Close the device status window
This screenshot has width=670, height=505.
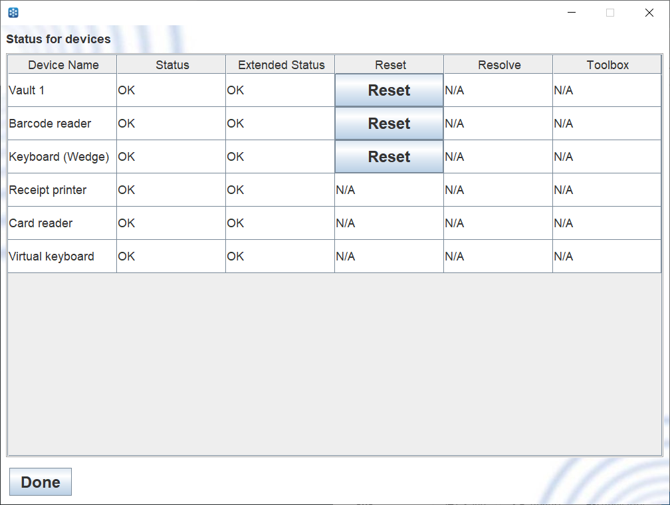point(649,13)
